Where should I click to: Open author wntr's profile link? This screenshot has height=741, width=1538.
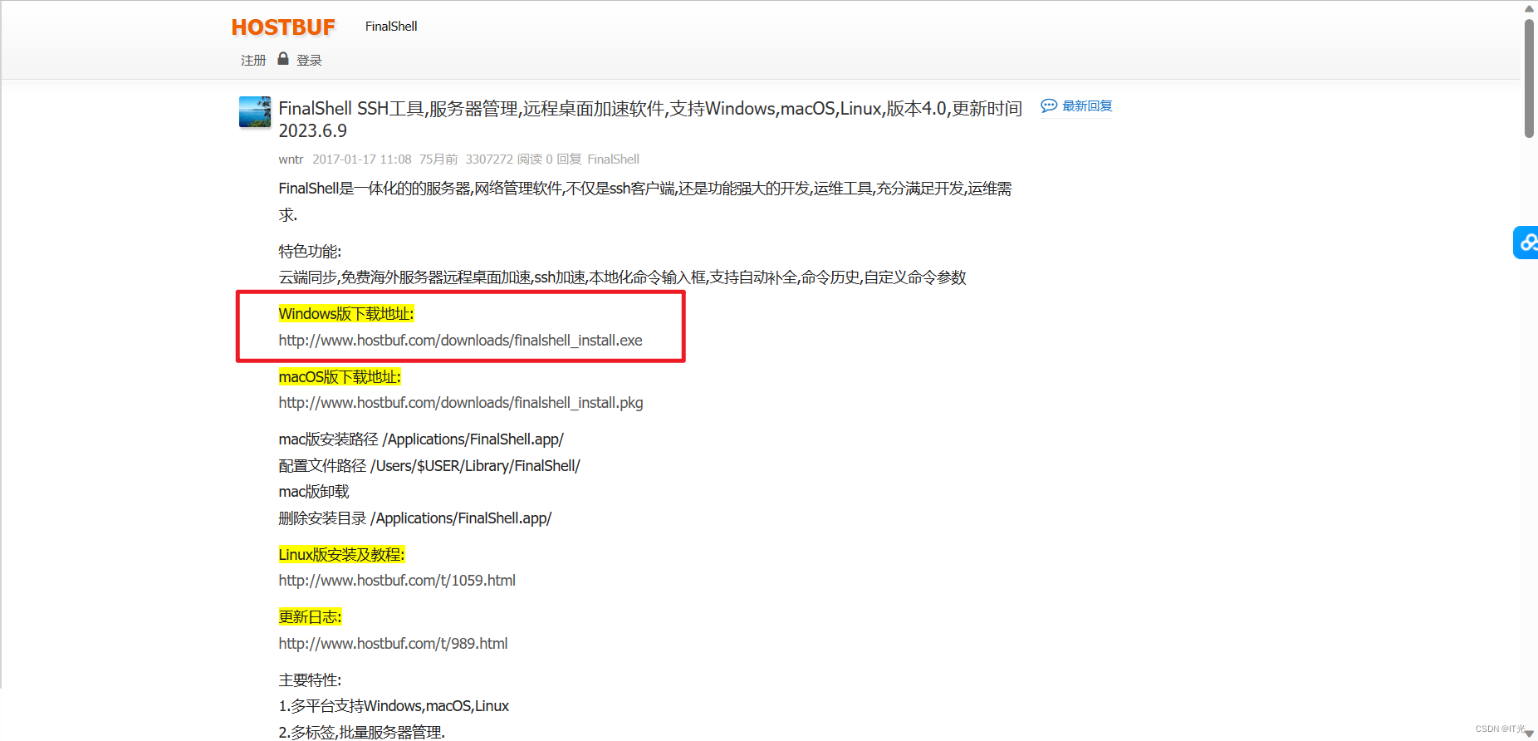(x=291, y=159)
